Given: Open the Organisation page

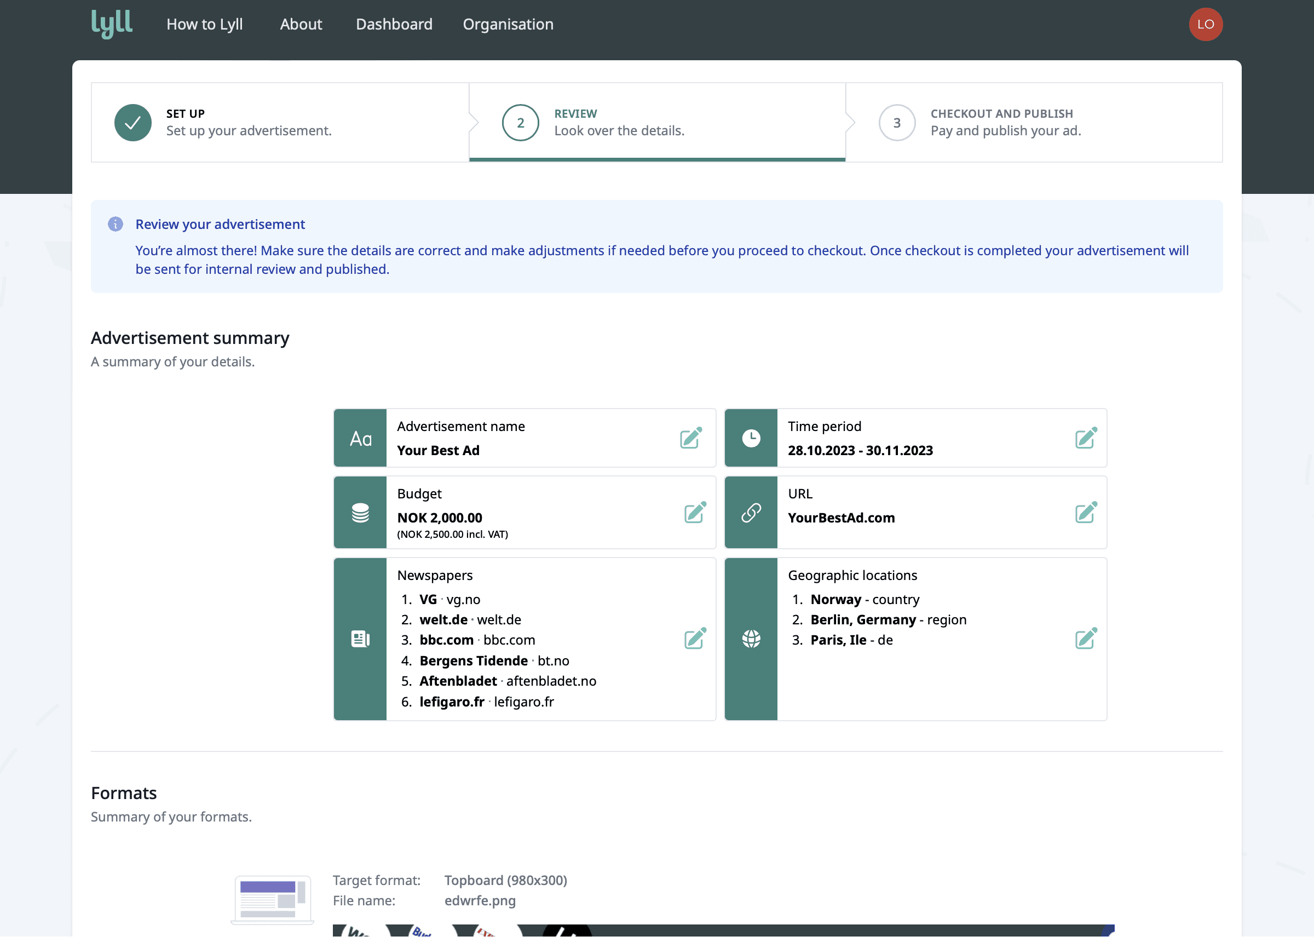Looking at the screenshot, I should click(x=508, y=24).
